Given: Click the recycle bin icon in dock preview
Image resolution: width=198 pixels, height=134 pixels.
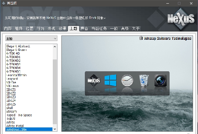Looking at the screenshot, I should [144, 80].
